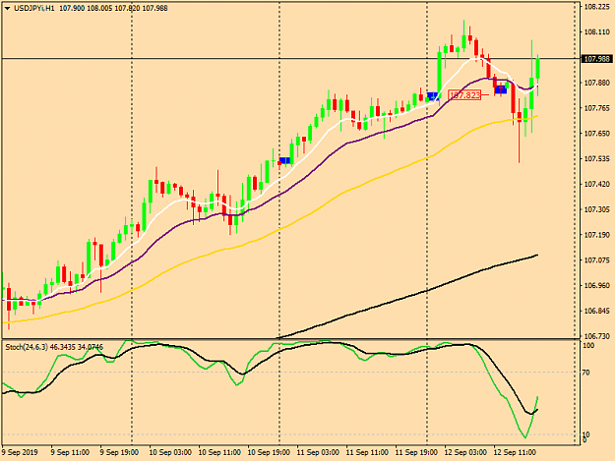
Task: Click the 107.823 red order price label
Action: pyautogui.click(x=464, y=94)
